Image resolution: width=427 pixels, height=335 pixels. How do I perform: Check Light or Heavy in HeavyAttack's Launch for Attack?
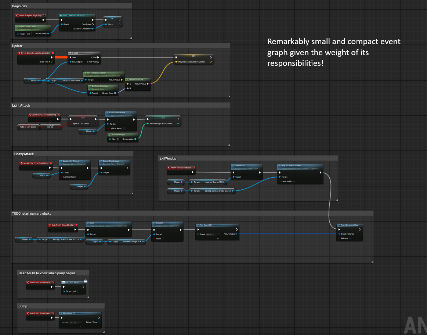coord(79,177)
